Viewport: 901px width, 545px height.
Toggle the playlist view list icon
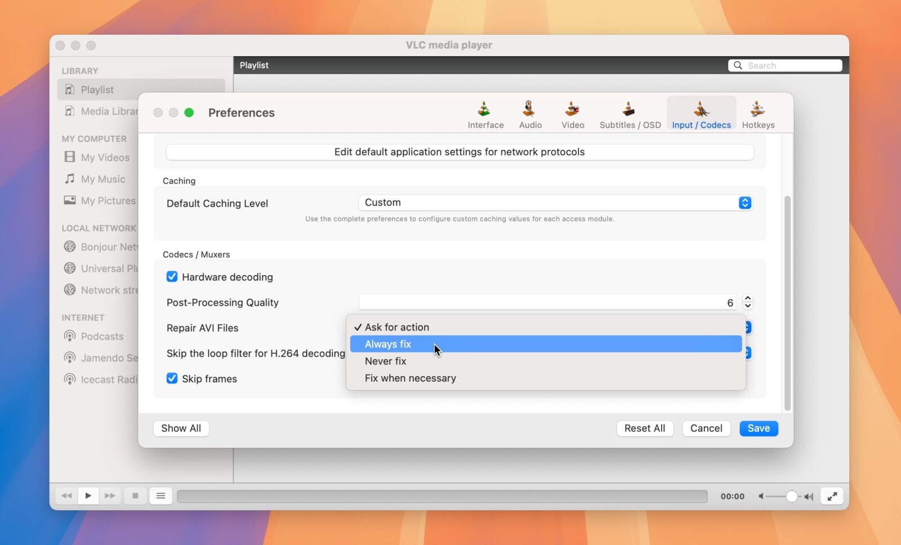[160, 495]
